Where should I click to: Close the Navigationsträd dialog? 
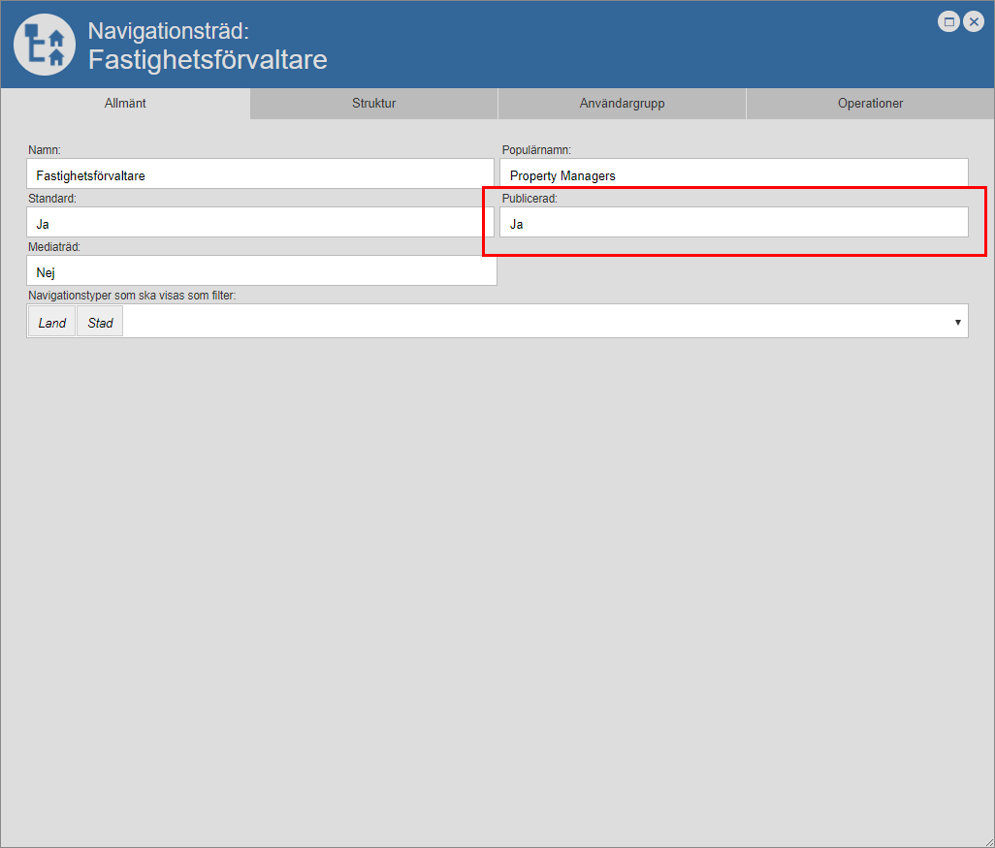coord(974,21)
